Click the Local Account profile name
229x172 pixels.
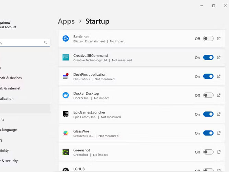coord(8,27)
